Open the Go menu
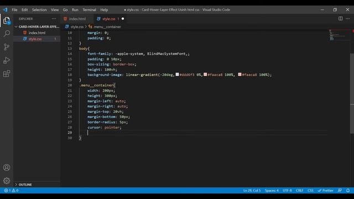Screen dimensions: 354x199 click(65, 10)
